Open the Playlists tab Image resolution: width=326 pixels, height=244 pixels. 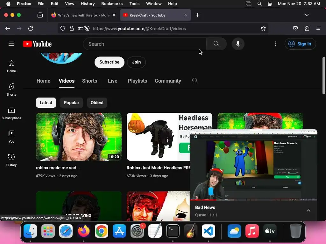tap(138, 81)
